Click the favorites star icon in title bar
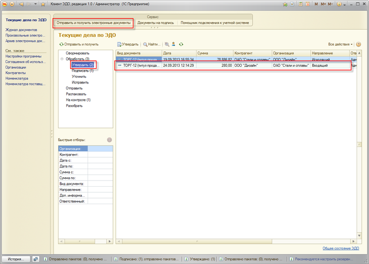369x264 pixels. point(43,4)
